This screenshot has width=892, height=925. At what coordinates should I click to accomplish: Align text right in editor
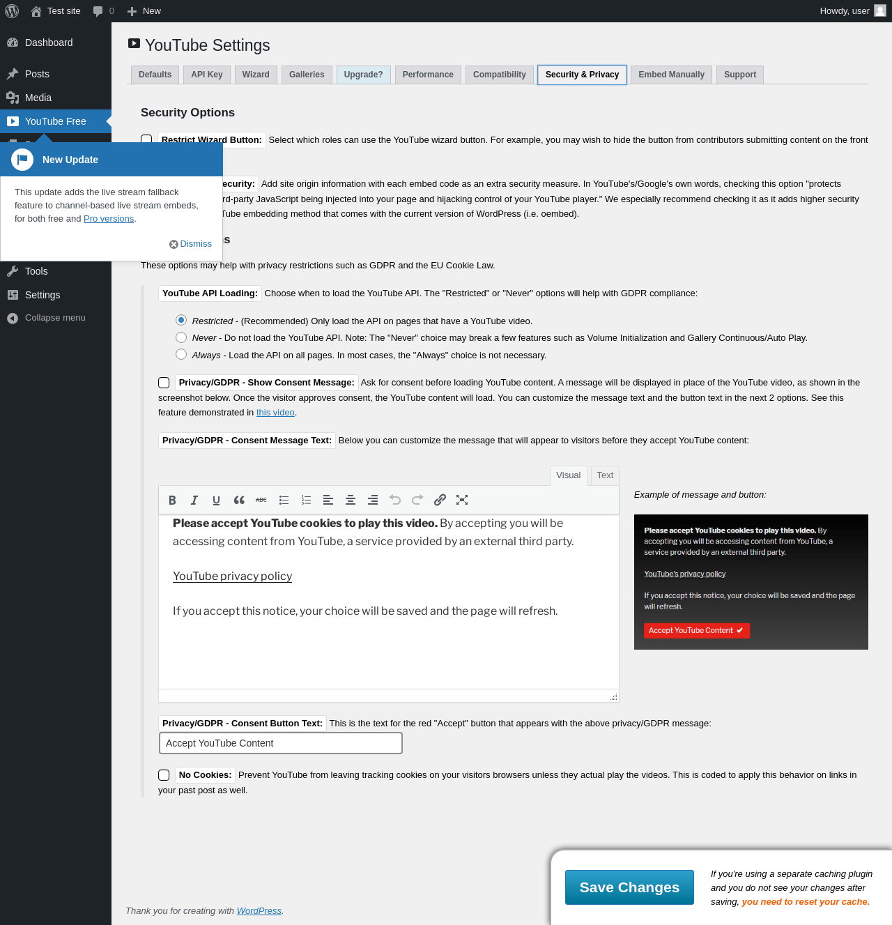[373, 500]
